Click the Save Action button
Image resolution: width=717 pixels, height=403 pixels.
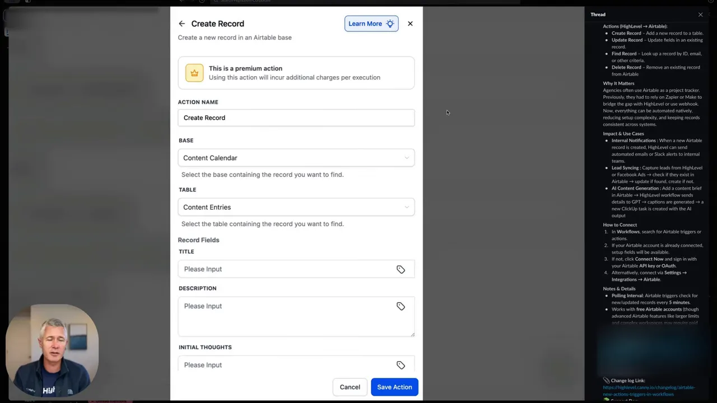tap(394, 387)
